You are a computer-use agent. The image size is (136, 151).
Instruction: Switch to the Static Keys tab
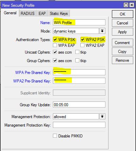[59, 14]
